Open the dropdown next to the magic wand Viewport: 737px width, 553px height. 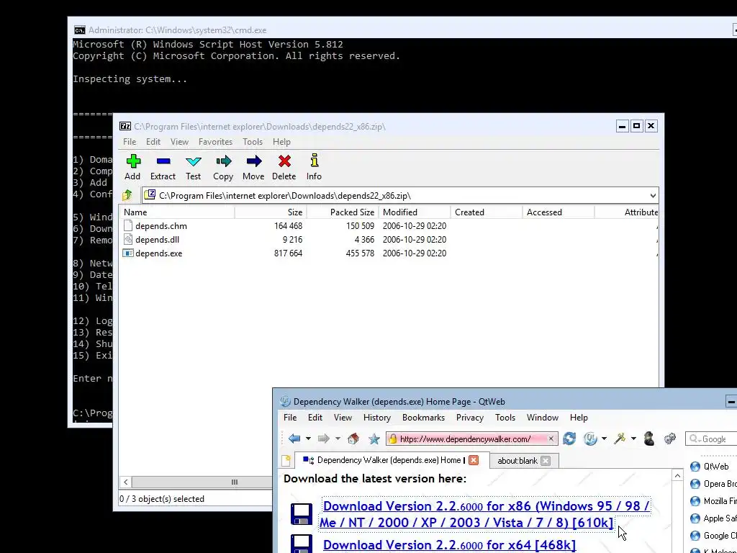point(633,439)
